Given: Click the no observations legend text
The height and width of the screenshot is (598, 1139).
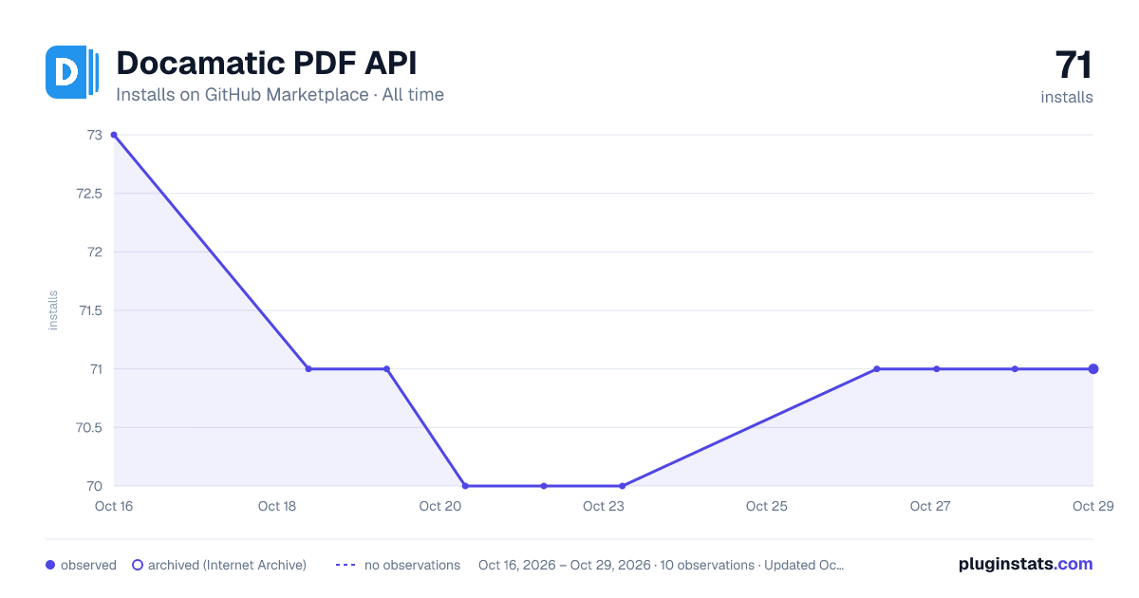Looking at the screenshot, I should [x=412, y=565].
